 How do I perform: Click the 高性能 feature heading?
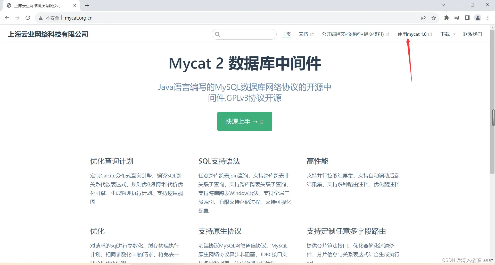[317, 161]
